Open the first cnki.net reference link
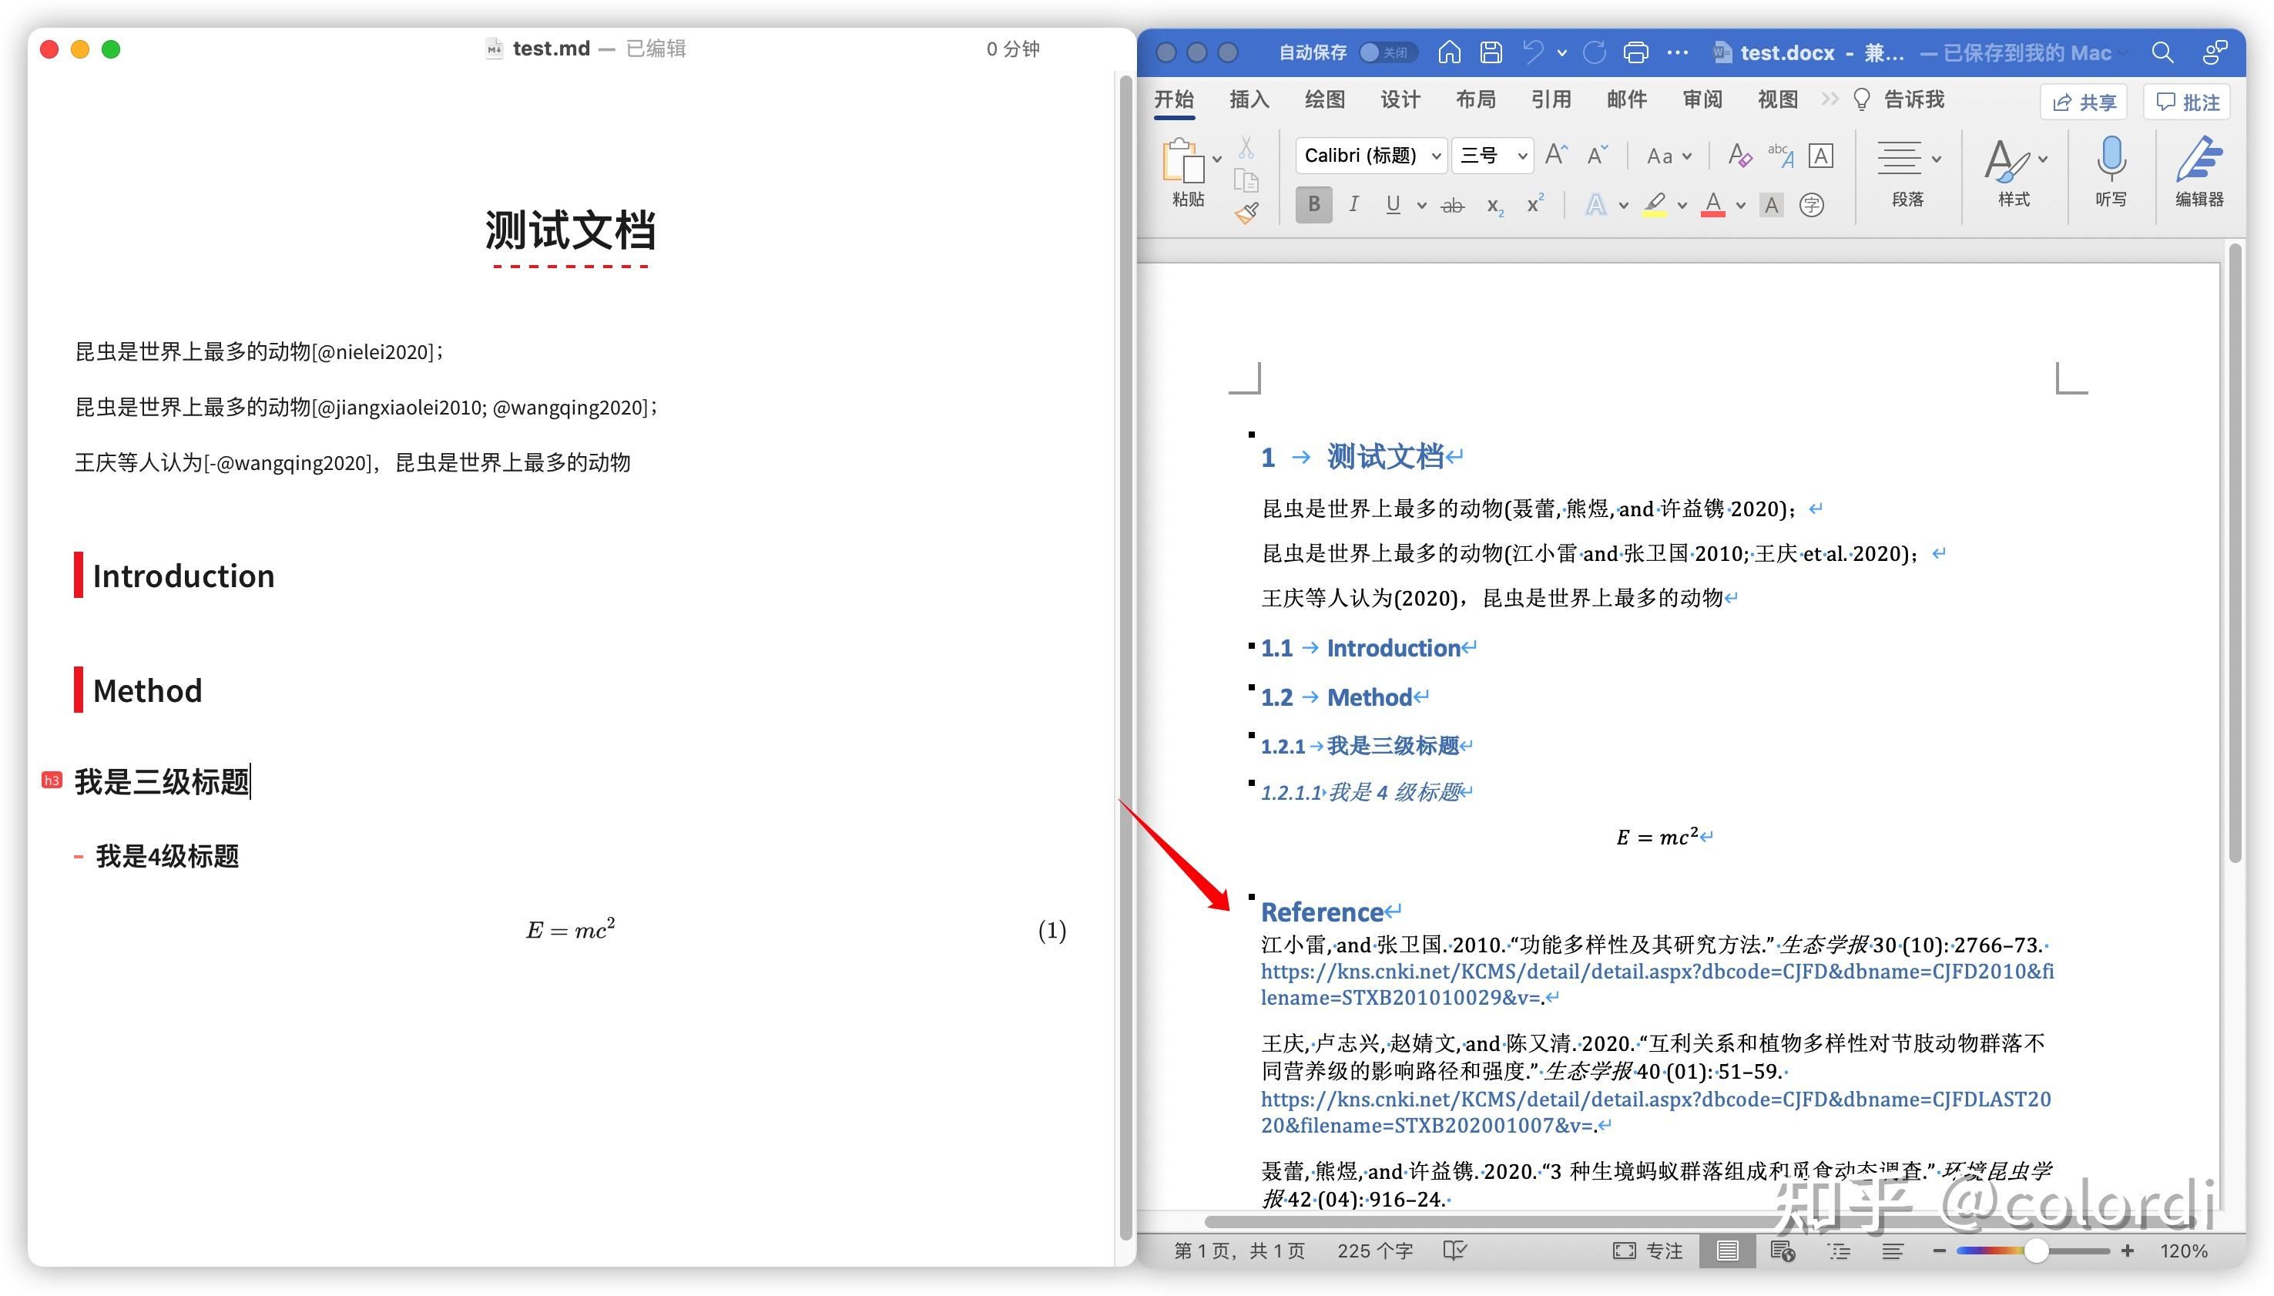This screenshot has height=1296, width=2274. 1656,984
